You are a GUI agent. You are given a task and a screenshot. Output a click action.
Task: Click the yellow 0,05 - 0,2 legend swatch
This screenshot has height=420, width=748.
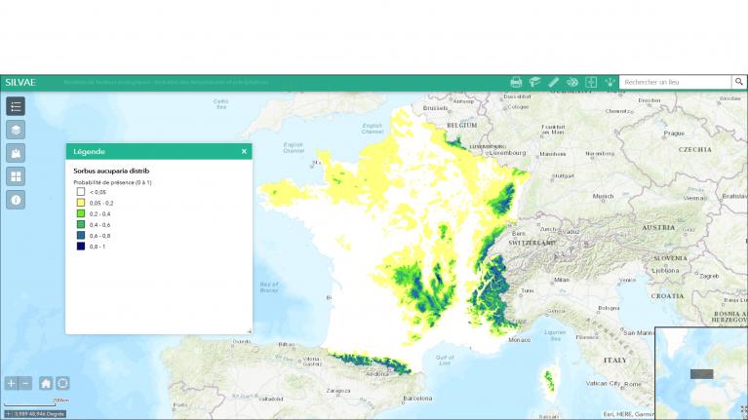coord(81,203)
